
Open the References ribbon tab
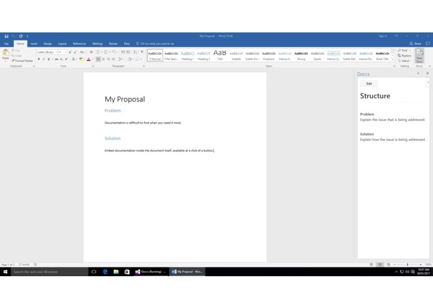[80, 44]
